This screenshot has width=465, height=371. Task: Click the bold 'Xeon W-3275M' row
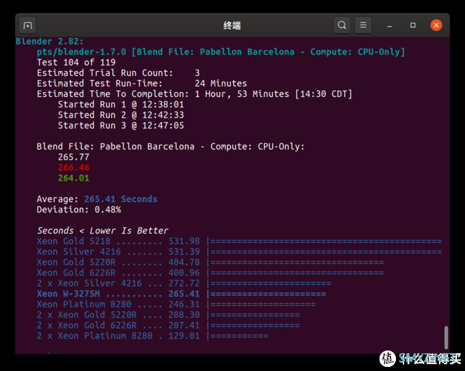(x=181, y=294)
